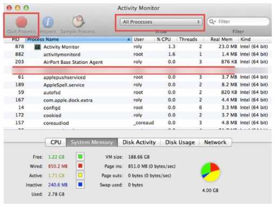Click the 1.6 CPU value for activitymonitord
275x206 pixels.
(172, 54)
